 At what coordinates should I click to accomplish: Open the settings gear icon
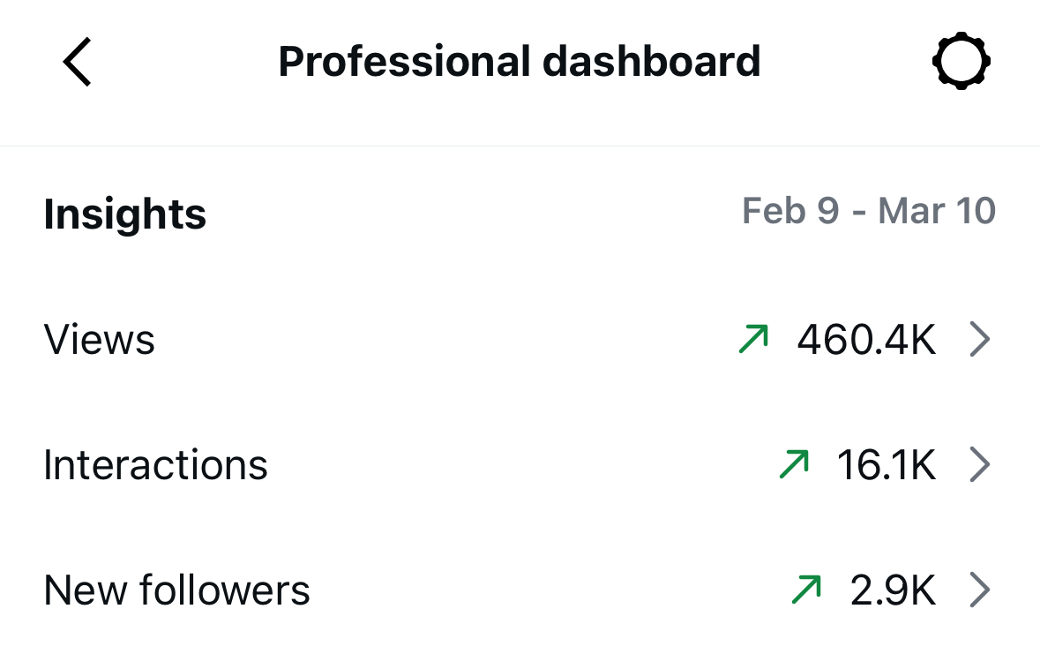[x=961, y=62]
